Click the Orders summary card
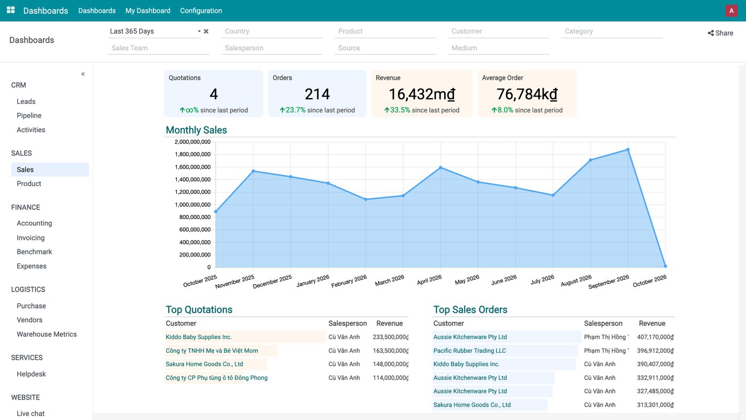This screenshot has width=746, height=420. 317,94
